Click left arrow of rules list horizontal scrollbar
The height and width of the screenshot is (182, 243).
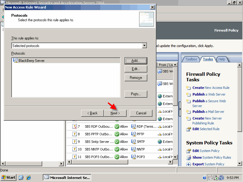(69, 162)
